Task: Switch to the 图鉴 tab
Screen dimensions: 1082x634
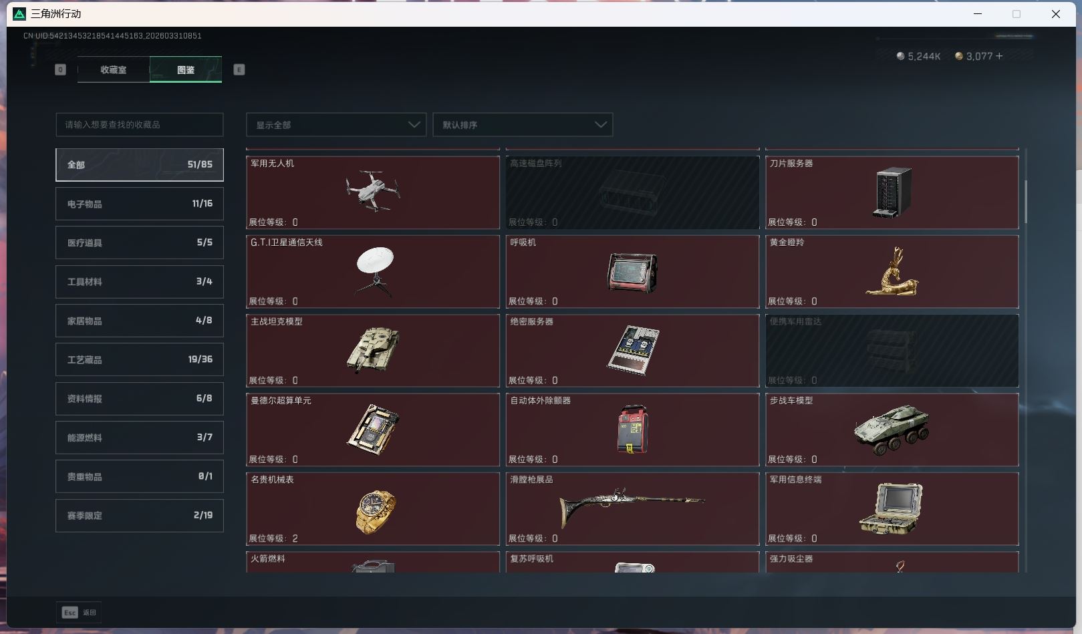Action: (x=185, y=69)
